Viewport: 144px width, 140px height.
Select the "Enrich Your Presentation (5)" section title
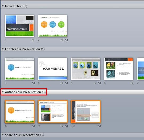click(25, 49)
